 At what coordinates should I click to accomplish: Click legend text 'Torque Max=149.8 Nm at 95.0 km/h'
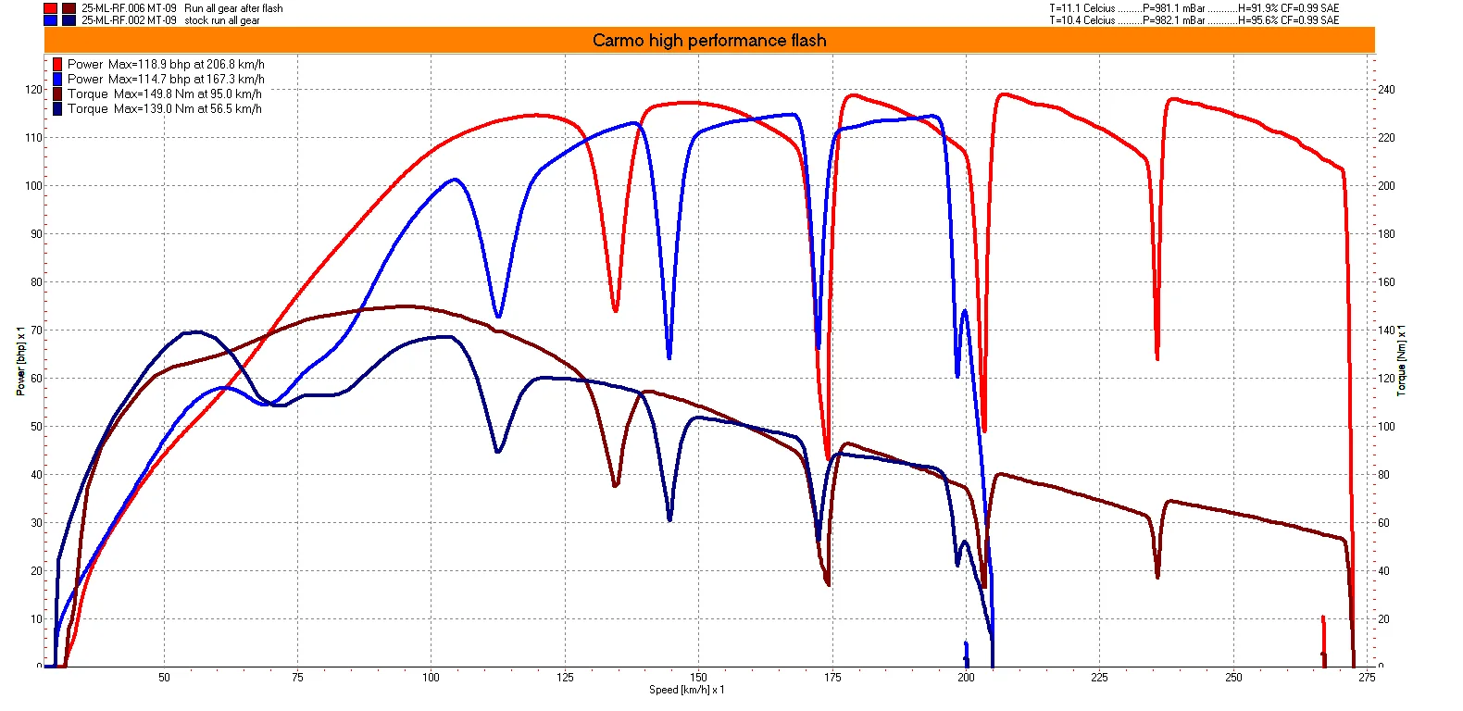click(165, 94)
